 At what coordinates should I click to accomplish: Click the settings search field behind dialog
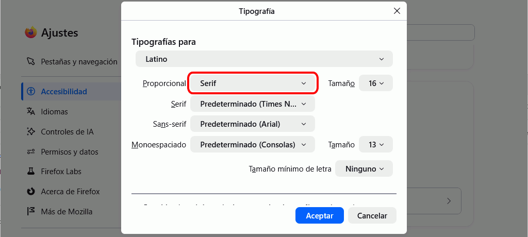tap(440, 32)
